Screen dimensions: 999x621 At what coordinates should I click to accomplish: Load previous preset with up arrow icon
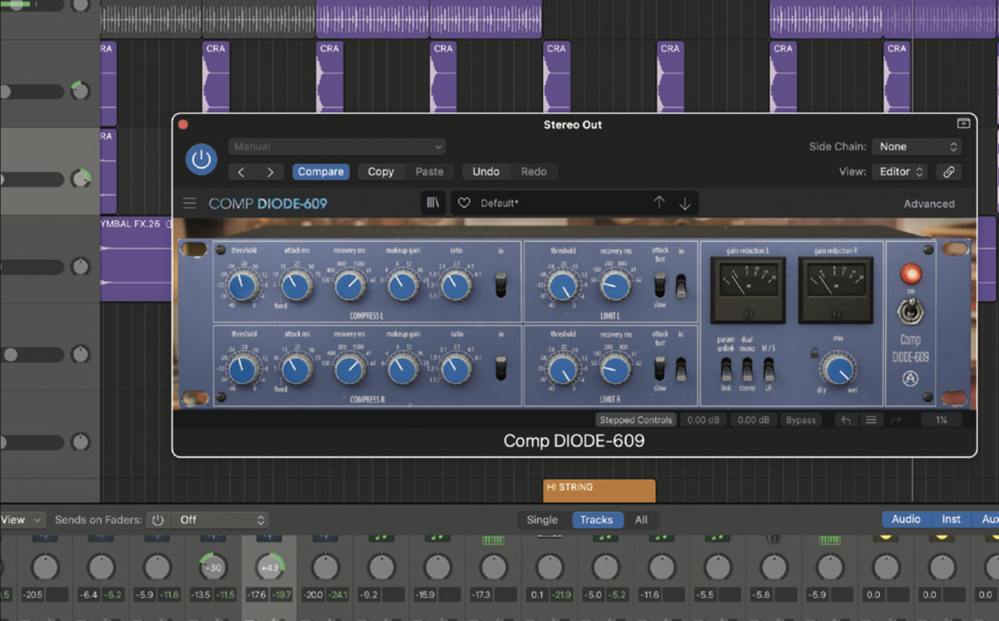(659, 202)
